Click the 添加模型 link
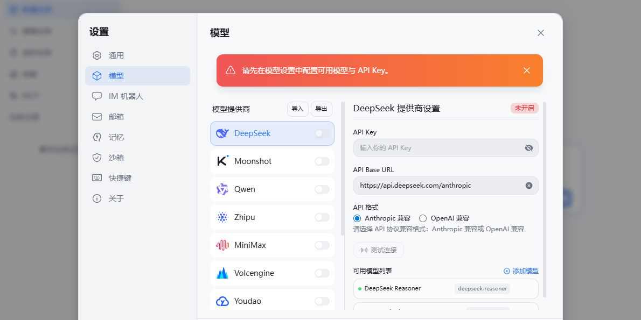The image size is (641, 320). click(521, 271)
